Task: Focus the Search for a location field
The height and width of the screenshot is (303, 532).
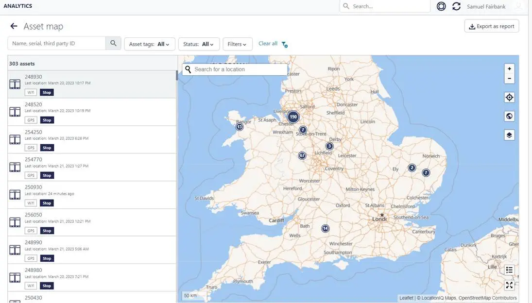Action: 235,69
